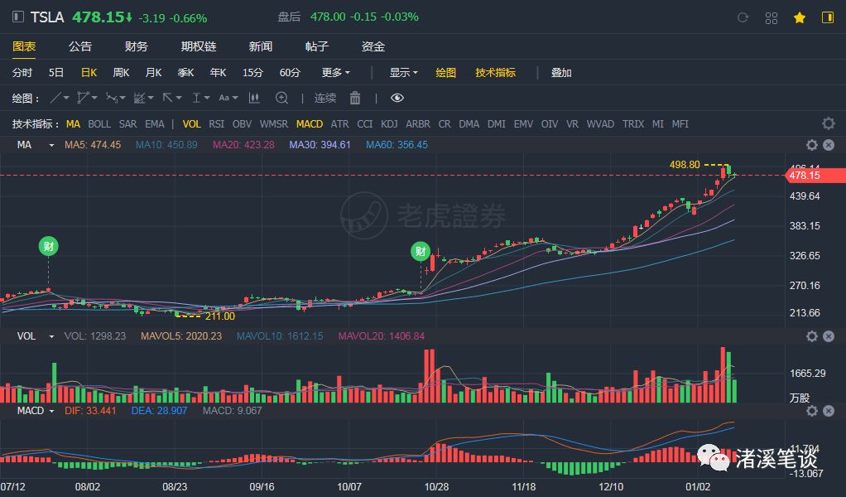Close the MA indicator panel
The width and height of the screenshot is (846, 497).
pyautogui.click(x=829, y=145)
